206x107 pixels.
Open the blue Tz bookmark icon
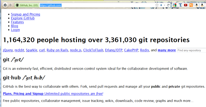click(180, 5)
